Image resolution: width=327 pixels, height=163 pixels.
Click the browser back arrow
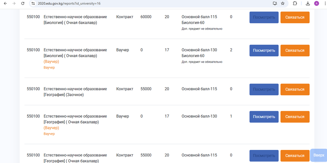(5, 3)
